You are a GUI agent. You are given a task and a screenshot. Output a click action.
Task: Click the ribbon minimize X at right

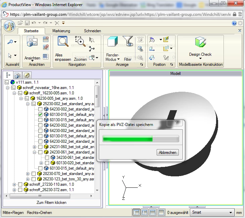coord(240,31)
